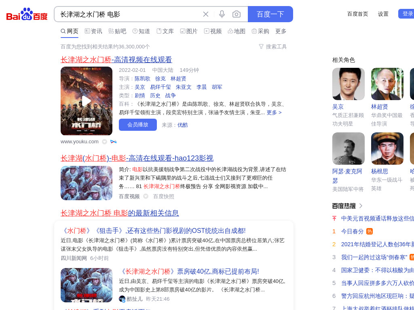The height and width of the screenshot is (310, 414).
Task: Open the 地图 tab
Action: [237, 31]
